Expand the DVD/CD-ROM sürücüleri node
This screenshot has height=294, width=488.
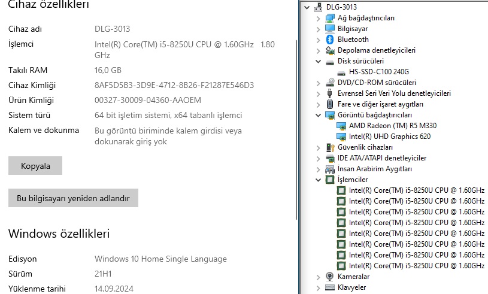pos(318,83)
